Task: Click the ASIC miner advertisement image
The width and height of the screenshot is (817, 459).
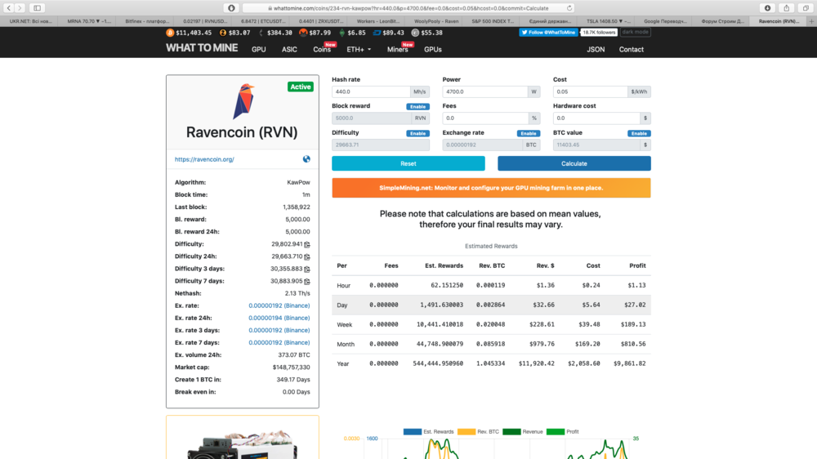Action: (243, 444)
